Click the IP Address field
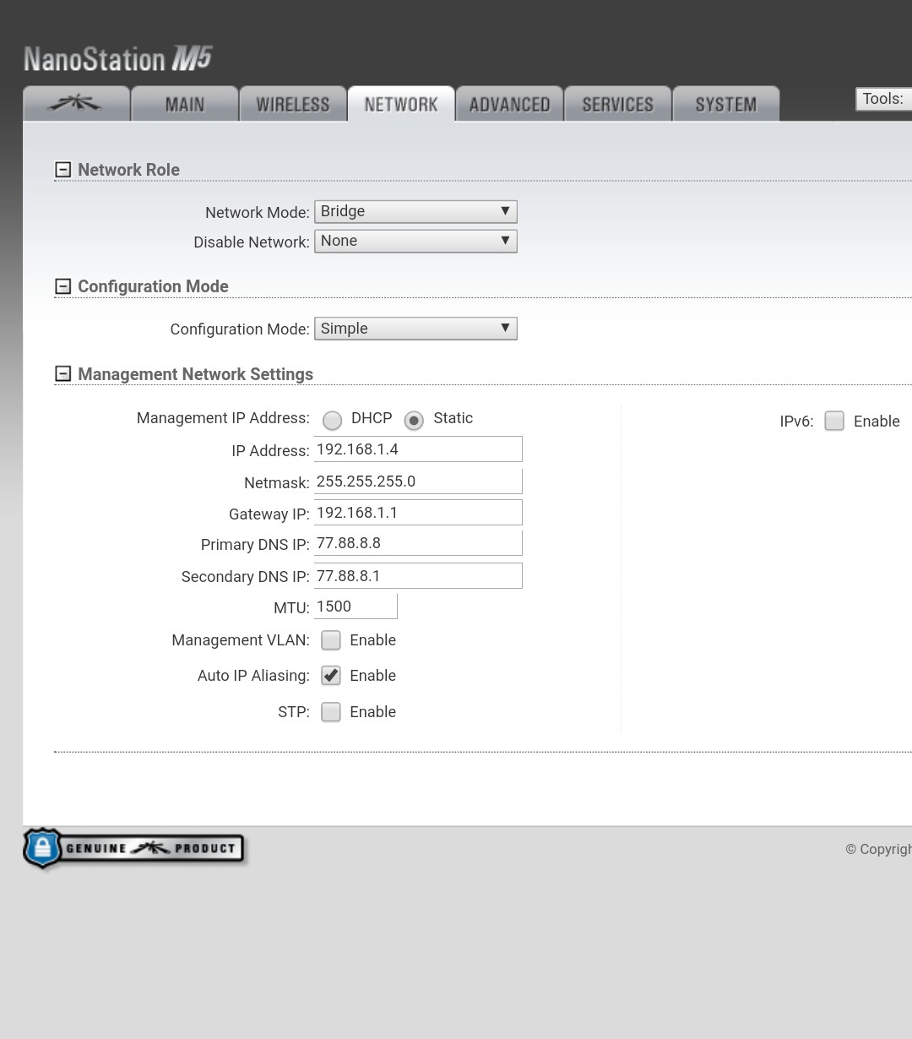 coord(418,449)
